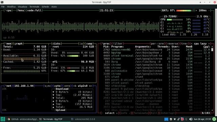Select next sort column with > arrow
The image size is (217, 122).
[209, 44]
